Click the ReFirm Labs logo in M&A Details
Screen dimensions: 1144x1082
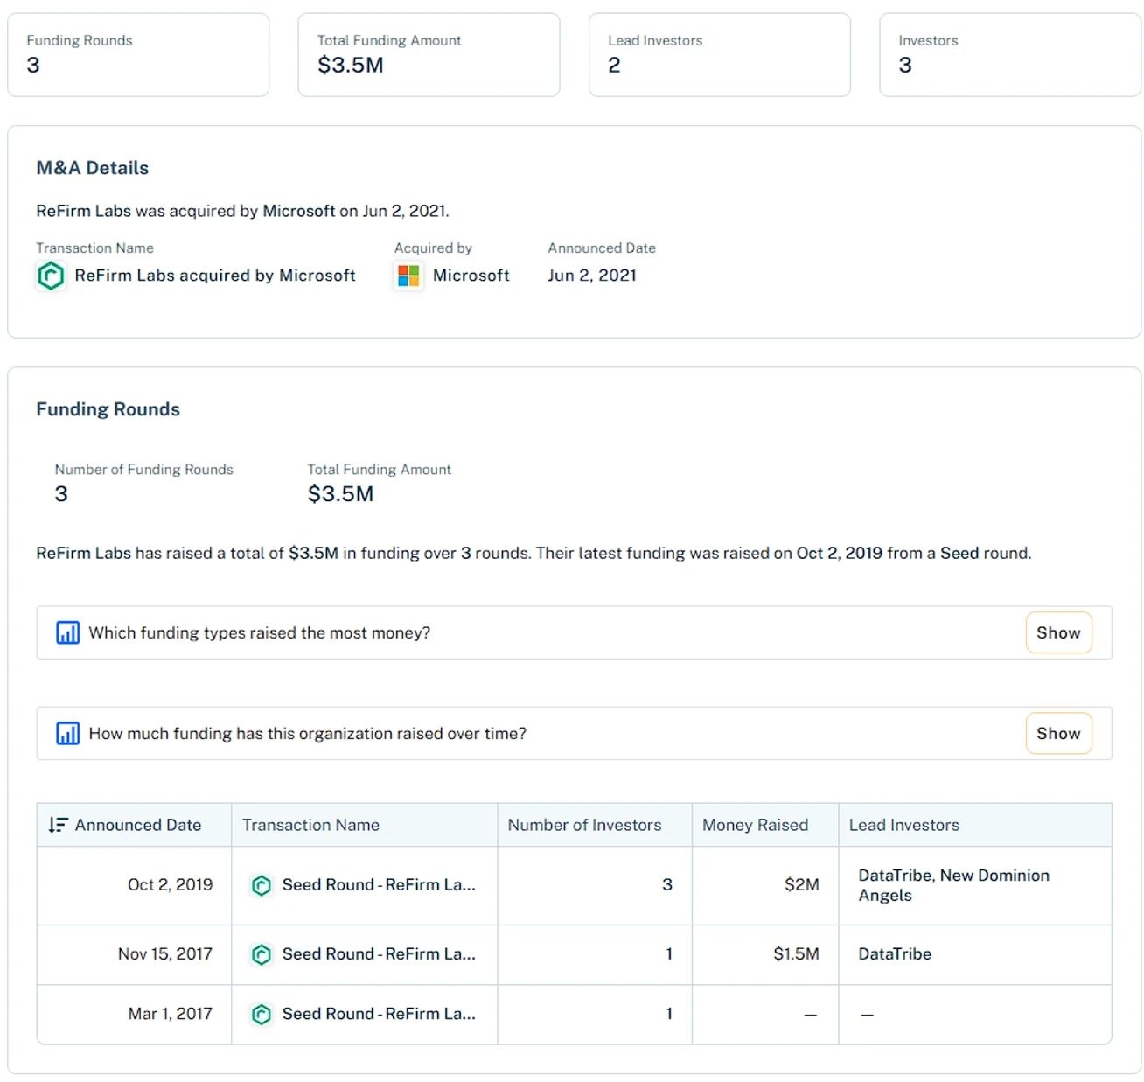(51, 276)
